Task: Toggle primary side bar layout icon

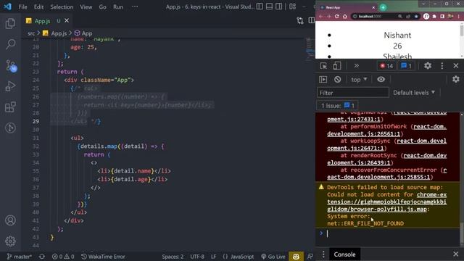Action: (260, 7)
